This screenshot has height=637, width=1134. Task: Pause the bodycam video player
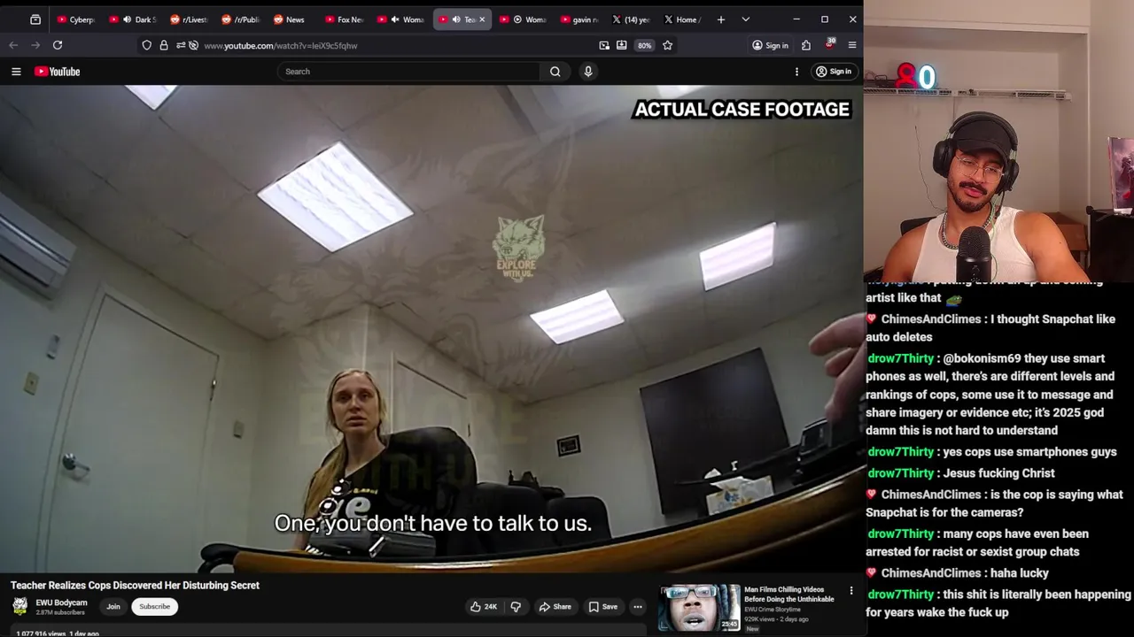431,328
